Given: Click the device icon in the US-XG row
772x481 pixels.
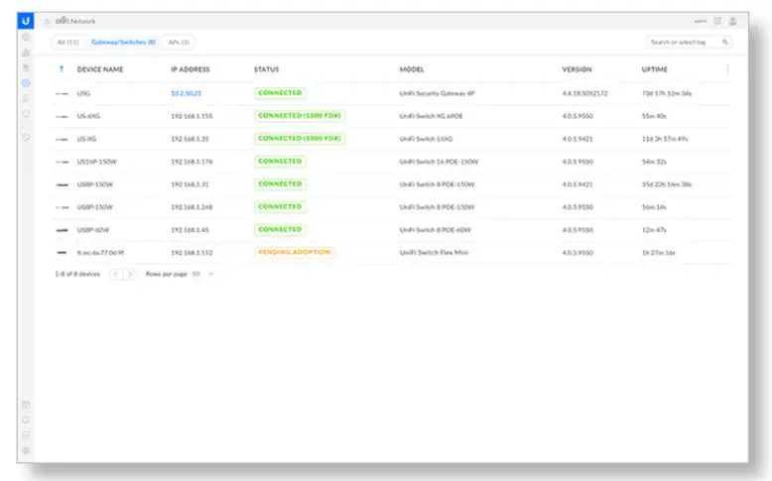Looking at the screenshot, I should 63,139.
